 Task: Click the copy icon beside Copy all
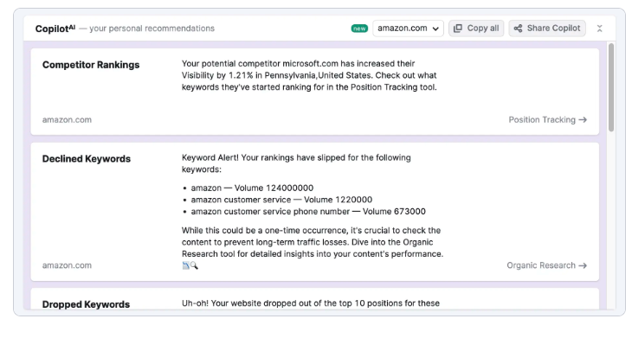(458, 29)
